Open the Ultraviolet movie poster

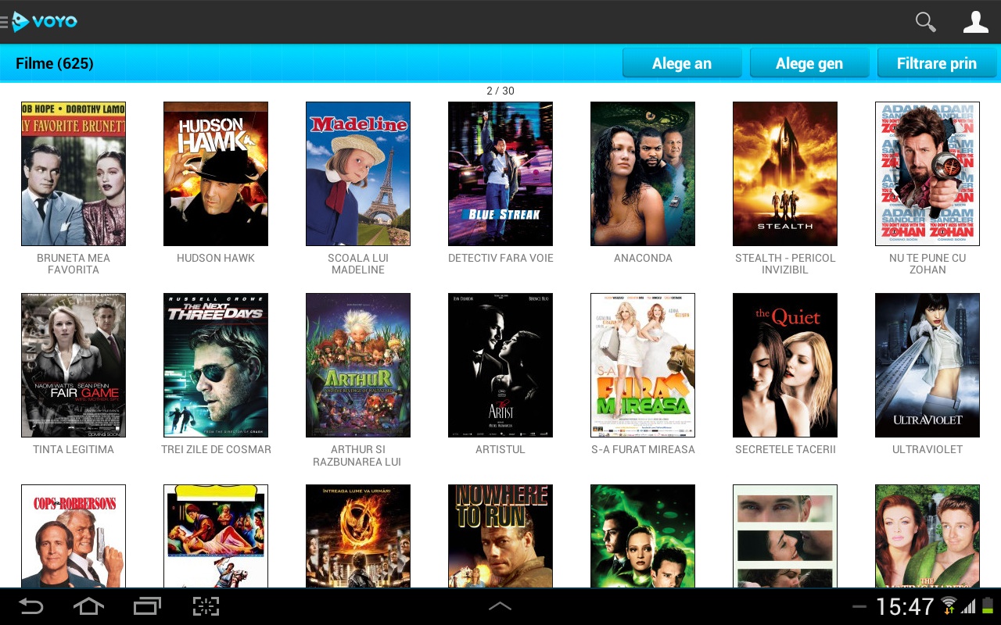927,365
